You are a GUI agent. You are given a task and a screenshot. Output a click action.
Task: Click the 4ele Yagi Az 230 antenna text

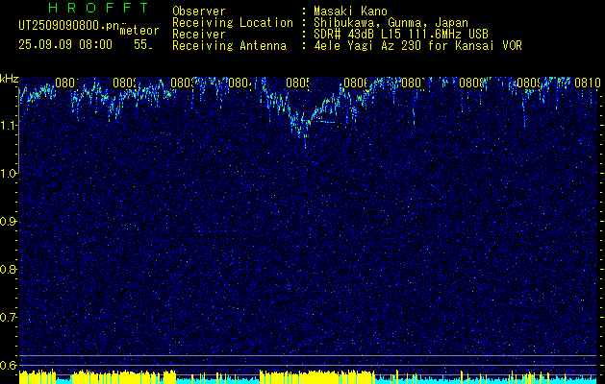click(x=417, y=46)
